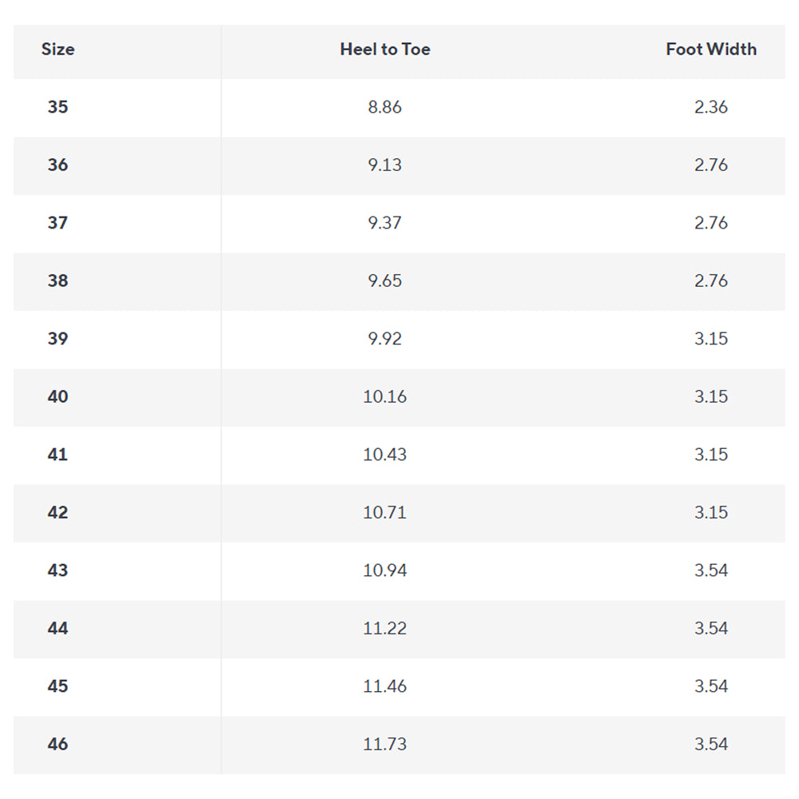Viewport: 799px width, 799px height.
Task: Click the 10.94 heel to toe value
Action: pyautogui.click(x=385, y=570)
